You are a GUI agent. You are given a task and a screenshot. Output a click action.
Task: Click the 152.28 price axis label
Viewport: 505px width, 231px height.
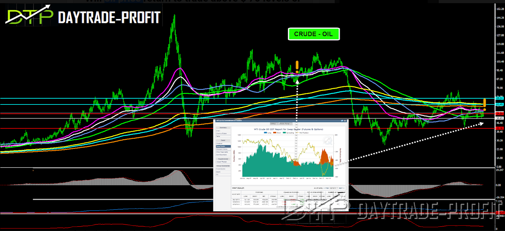point(500,9)
